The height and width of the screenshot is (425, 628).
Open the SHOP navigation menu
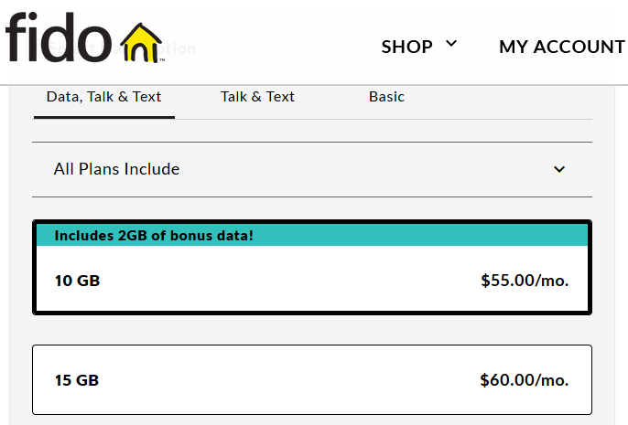point(407,47)
